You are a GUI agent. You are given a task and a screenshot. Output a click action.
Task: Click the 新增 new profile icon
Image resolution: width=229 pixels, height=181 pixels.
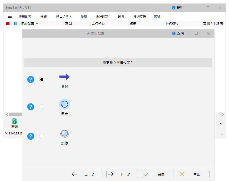point(15,122)
